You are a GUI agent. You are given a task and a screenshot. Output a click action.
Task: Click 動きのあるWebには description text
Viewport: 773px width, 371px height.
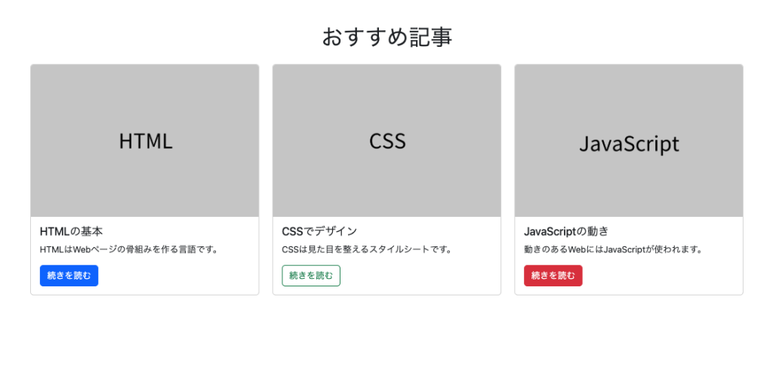coord(613,249)
